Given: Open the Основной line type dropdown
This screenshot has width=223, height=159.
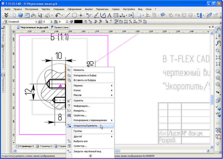Looking at the screenshot, I should (x=36, y=22).
